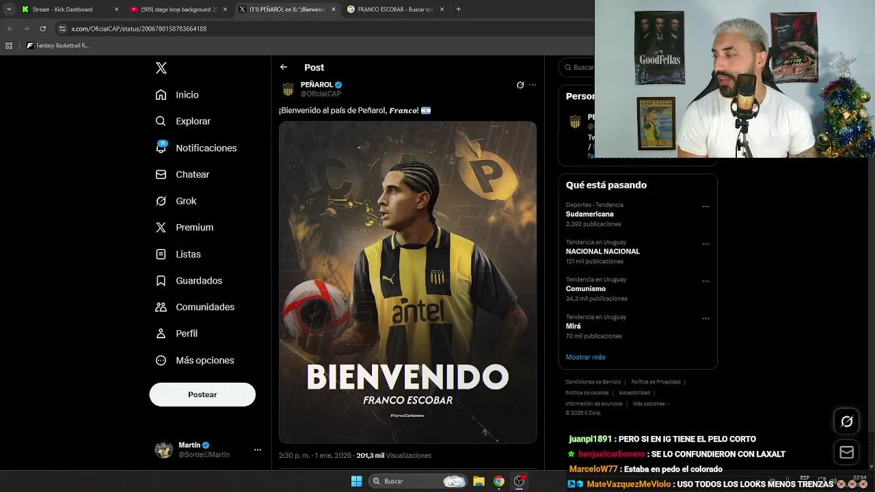Open floating Grok button at right
Screen dimensions: 875x492
846,422
